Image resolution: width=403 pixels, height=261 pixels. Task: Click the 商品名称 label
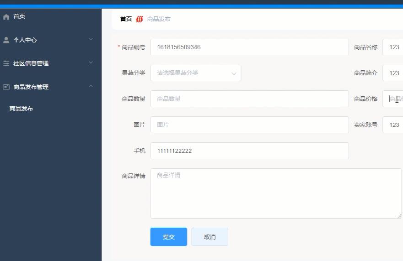[x=366, y=47]
